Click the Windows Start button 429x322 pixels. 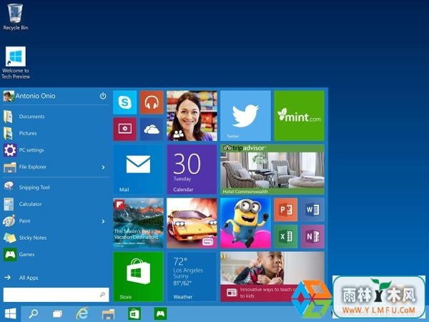[x=11, y=314]
